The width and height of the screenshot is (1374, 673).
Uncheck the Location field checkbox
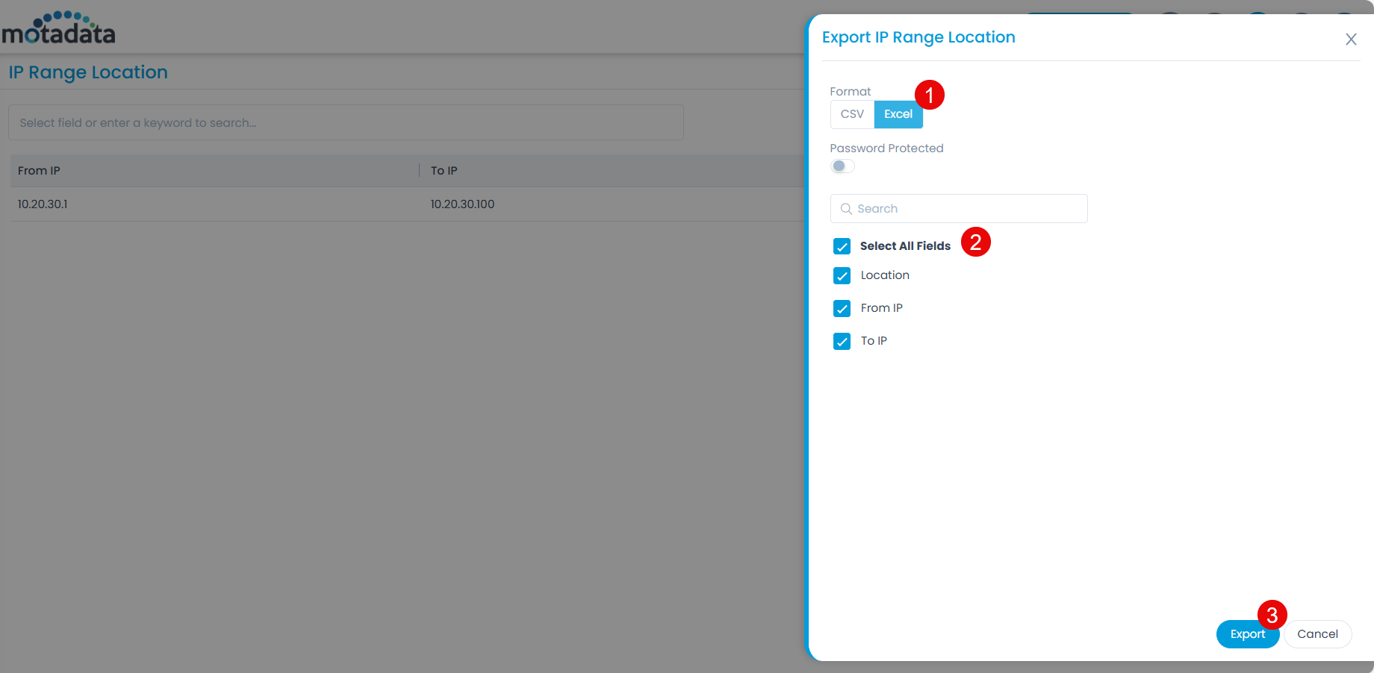click(842, 275)
